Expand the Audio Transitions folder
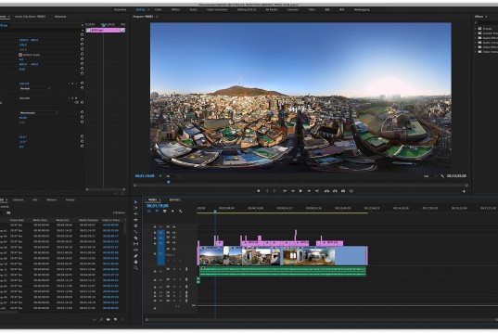Image resolution: width=498 pixels, height=334 pixels. (x=476, y=43)
